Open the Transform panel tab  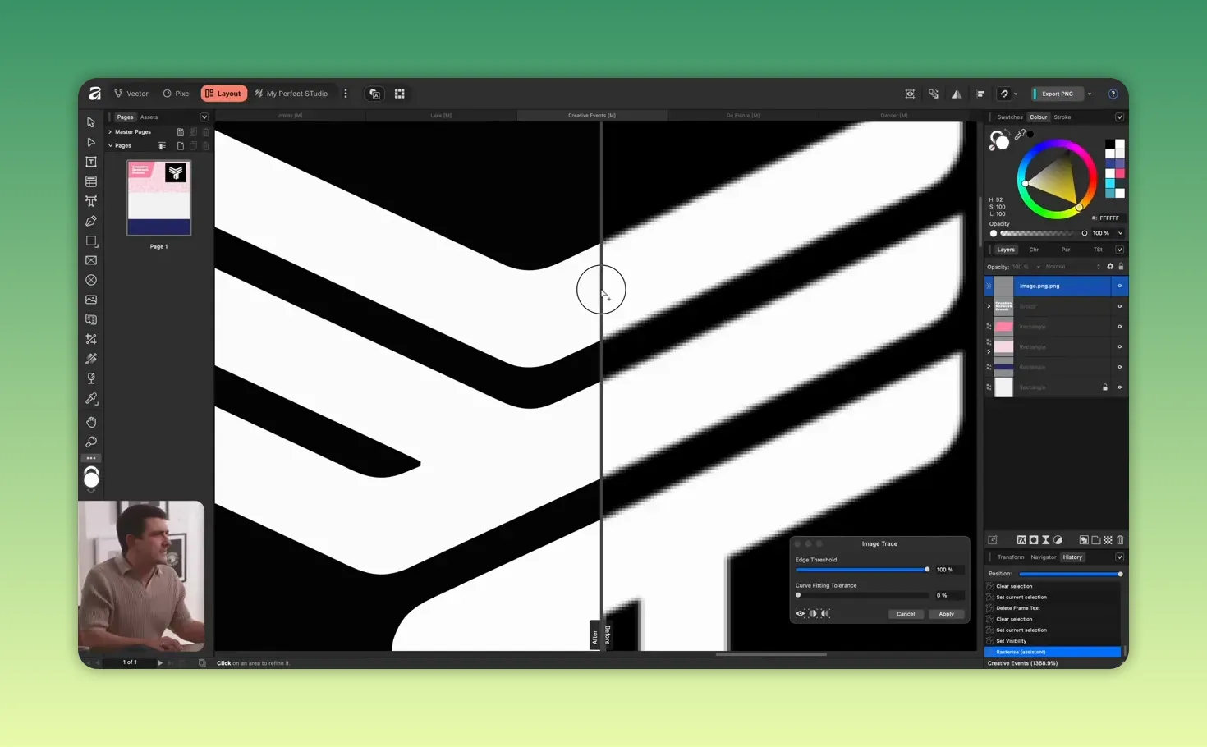(1011, 557)
